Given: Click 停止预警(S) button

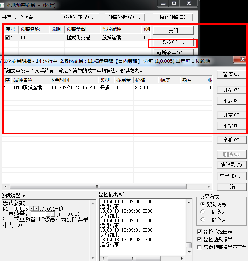Looking at the screenshot, I should [x=172, y=17].
